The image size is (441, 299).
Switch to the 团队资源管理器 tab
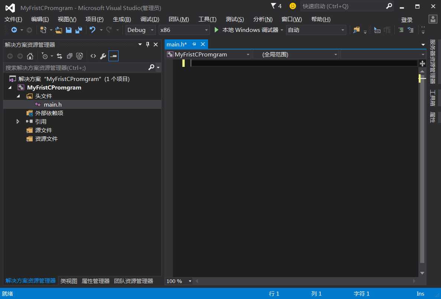[x=134, y=281]
